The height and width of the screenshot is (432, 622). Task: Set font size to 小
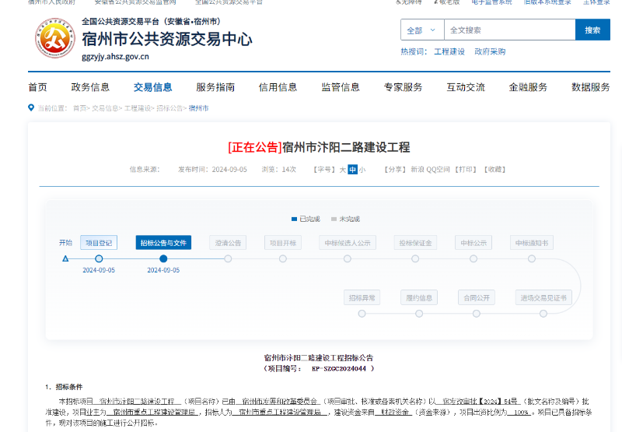362,170
